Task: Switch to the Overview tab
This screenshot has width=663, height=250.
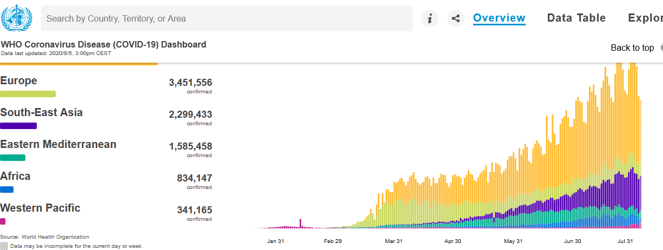Action: click(x=499, y=18)
